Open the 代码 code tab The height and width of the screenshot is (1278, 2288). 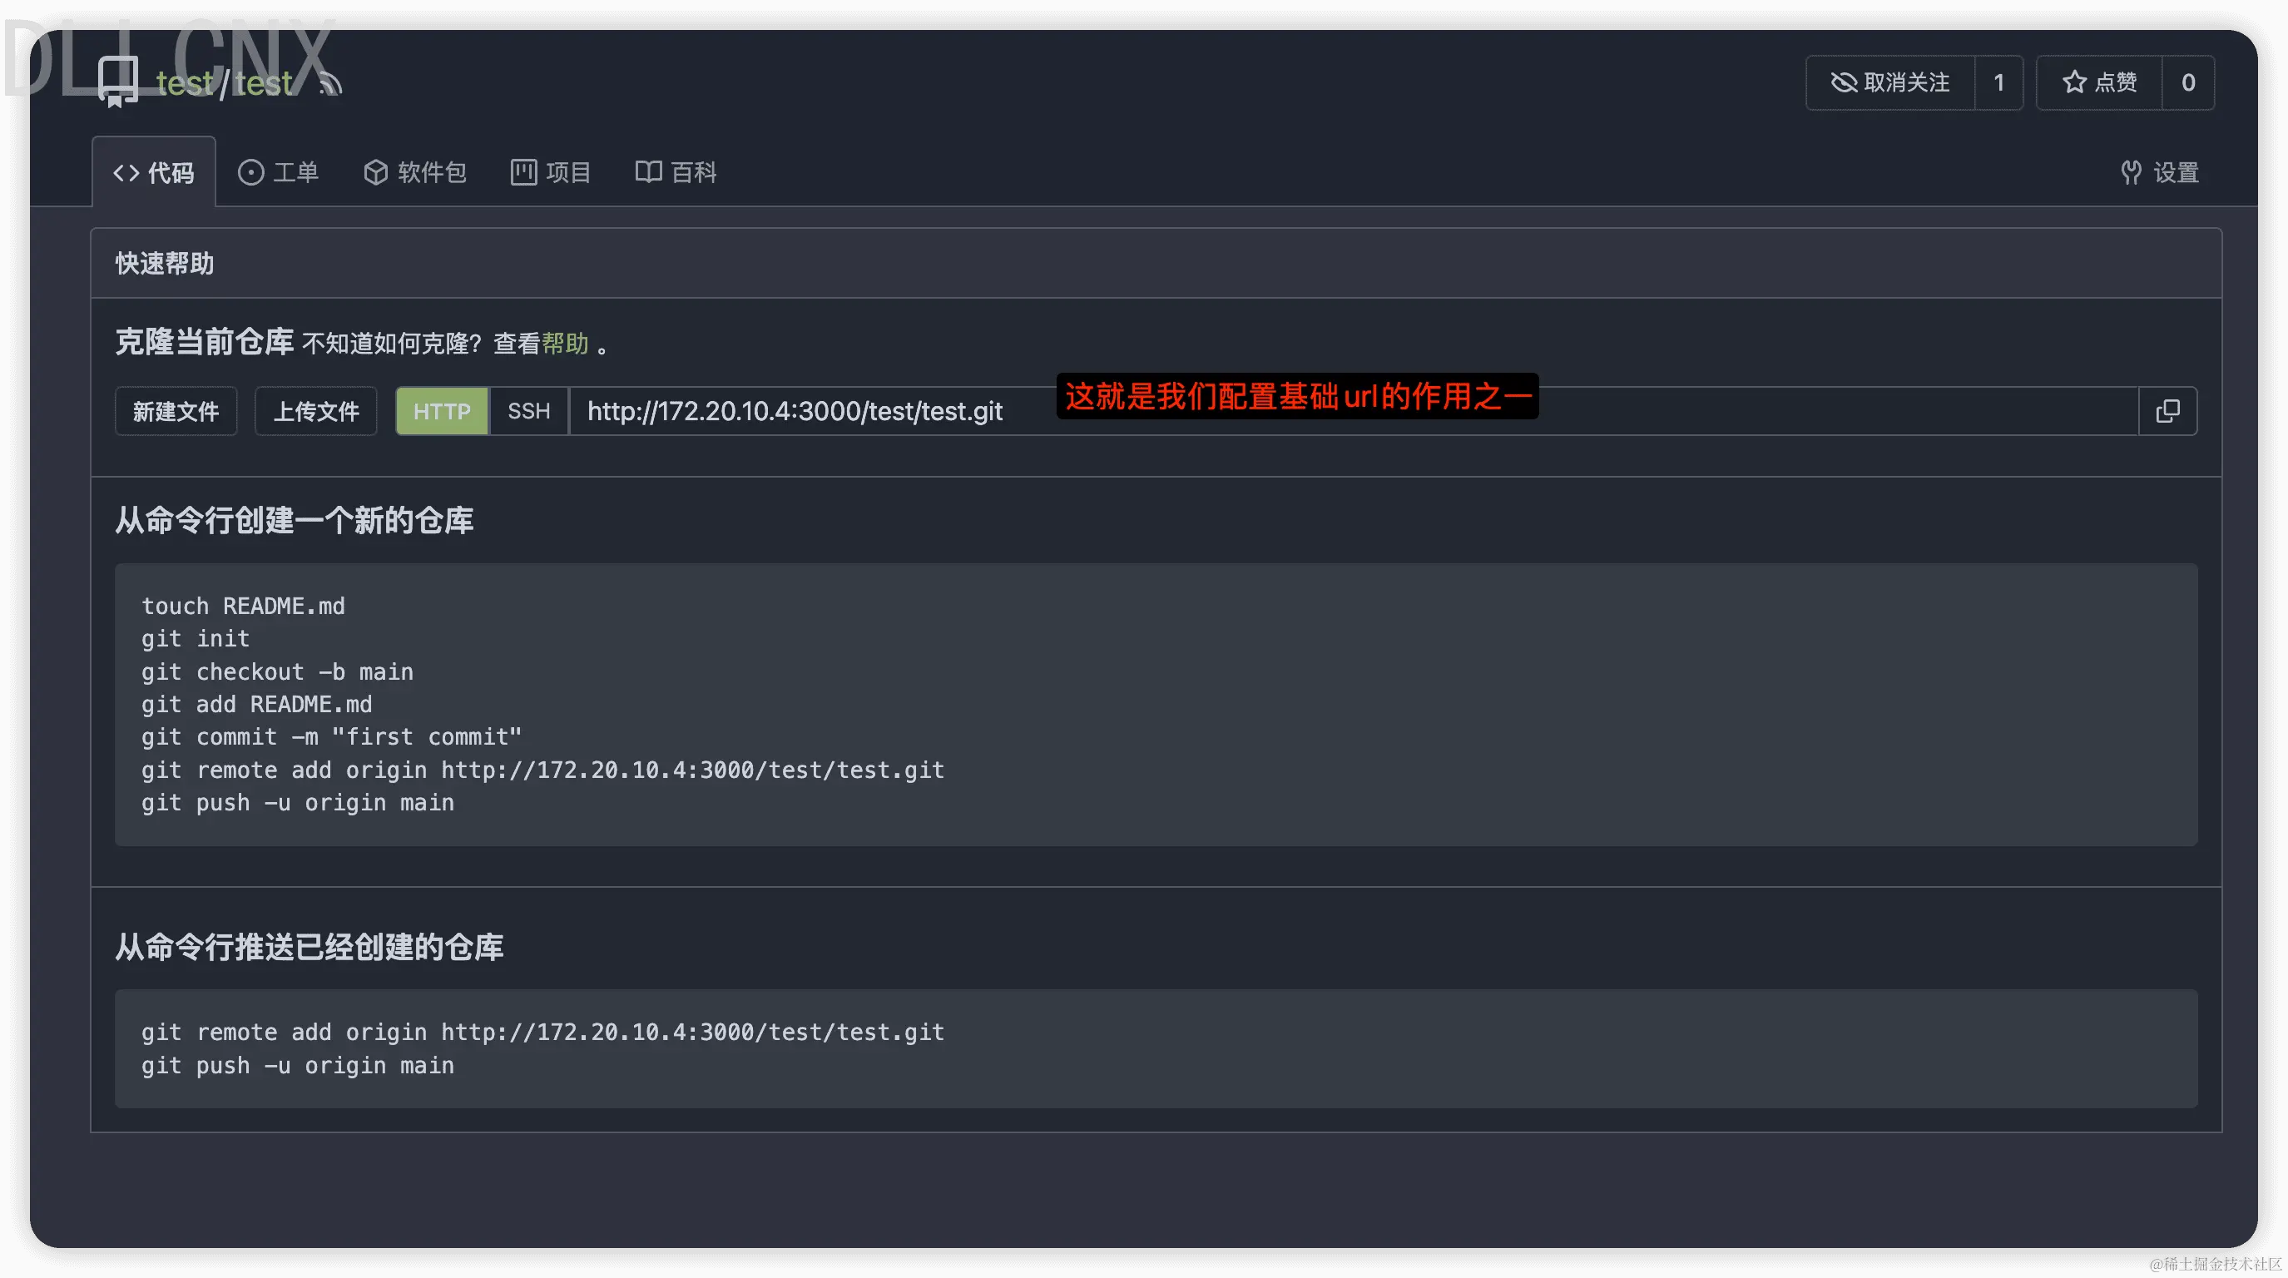[154, 172]
